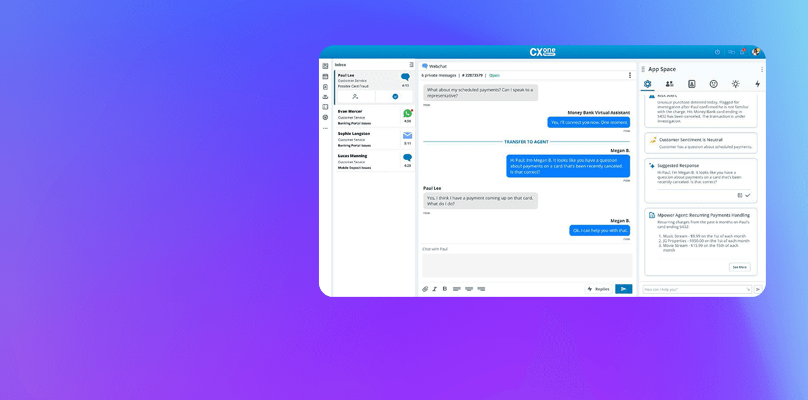Apply bold formatting in the chat composer
The image size is (808, 400).
pos(444,289)
